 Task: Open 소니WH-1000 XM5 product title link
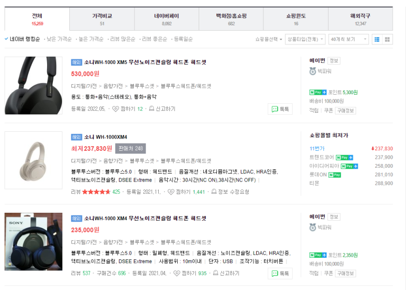pyautogui.click(x=145, y=62)
